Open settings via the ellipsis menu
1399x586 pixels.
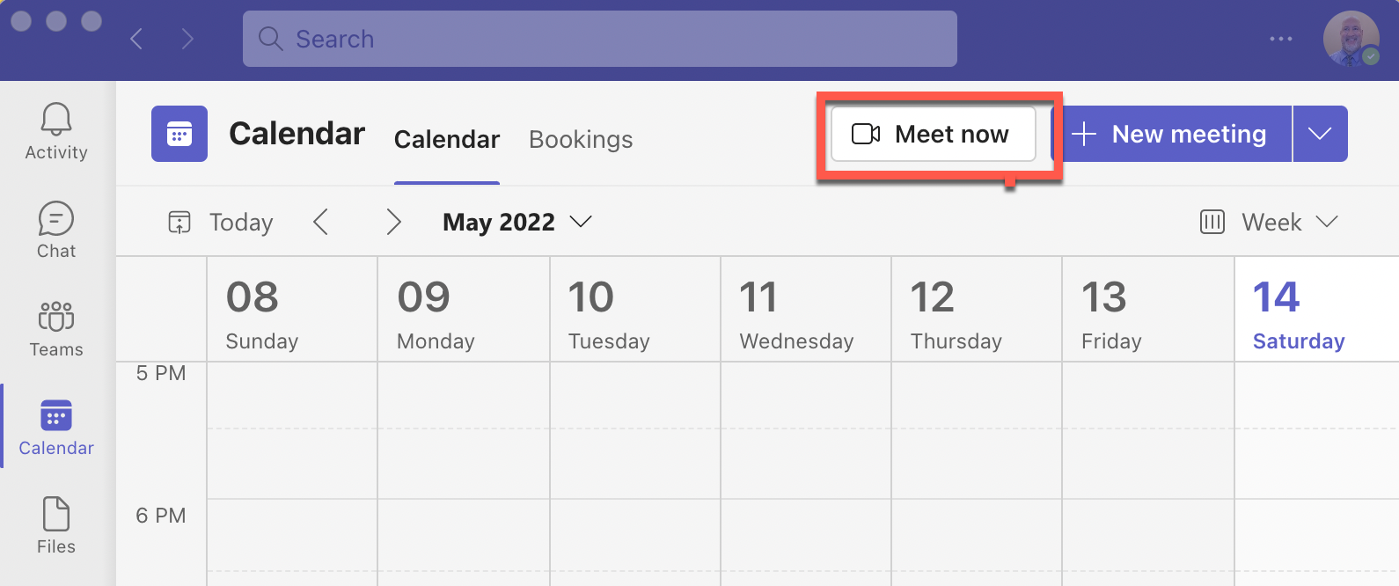[x=1281, y=39]
